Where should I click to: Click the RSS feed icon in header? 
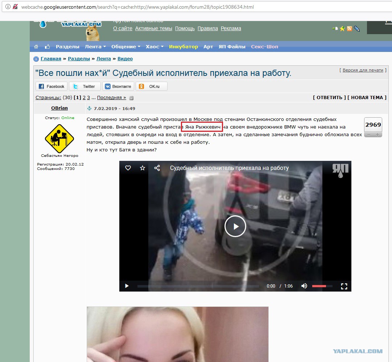point(350,29)
